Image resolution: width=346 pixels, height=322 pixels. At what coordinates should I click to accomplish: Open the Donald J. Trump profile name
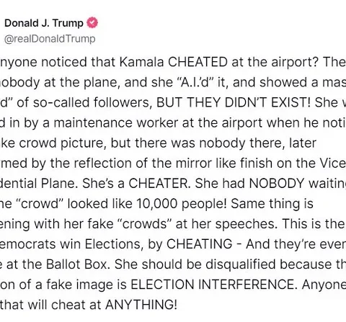(x=44, y=23)
